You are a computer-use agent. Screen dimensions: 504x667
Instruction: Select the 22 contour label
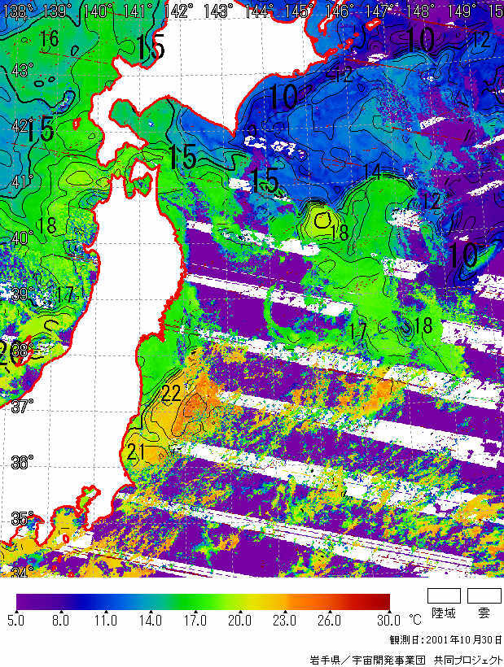tap(172, 394)
